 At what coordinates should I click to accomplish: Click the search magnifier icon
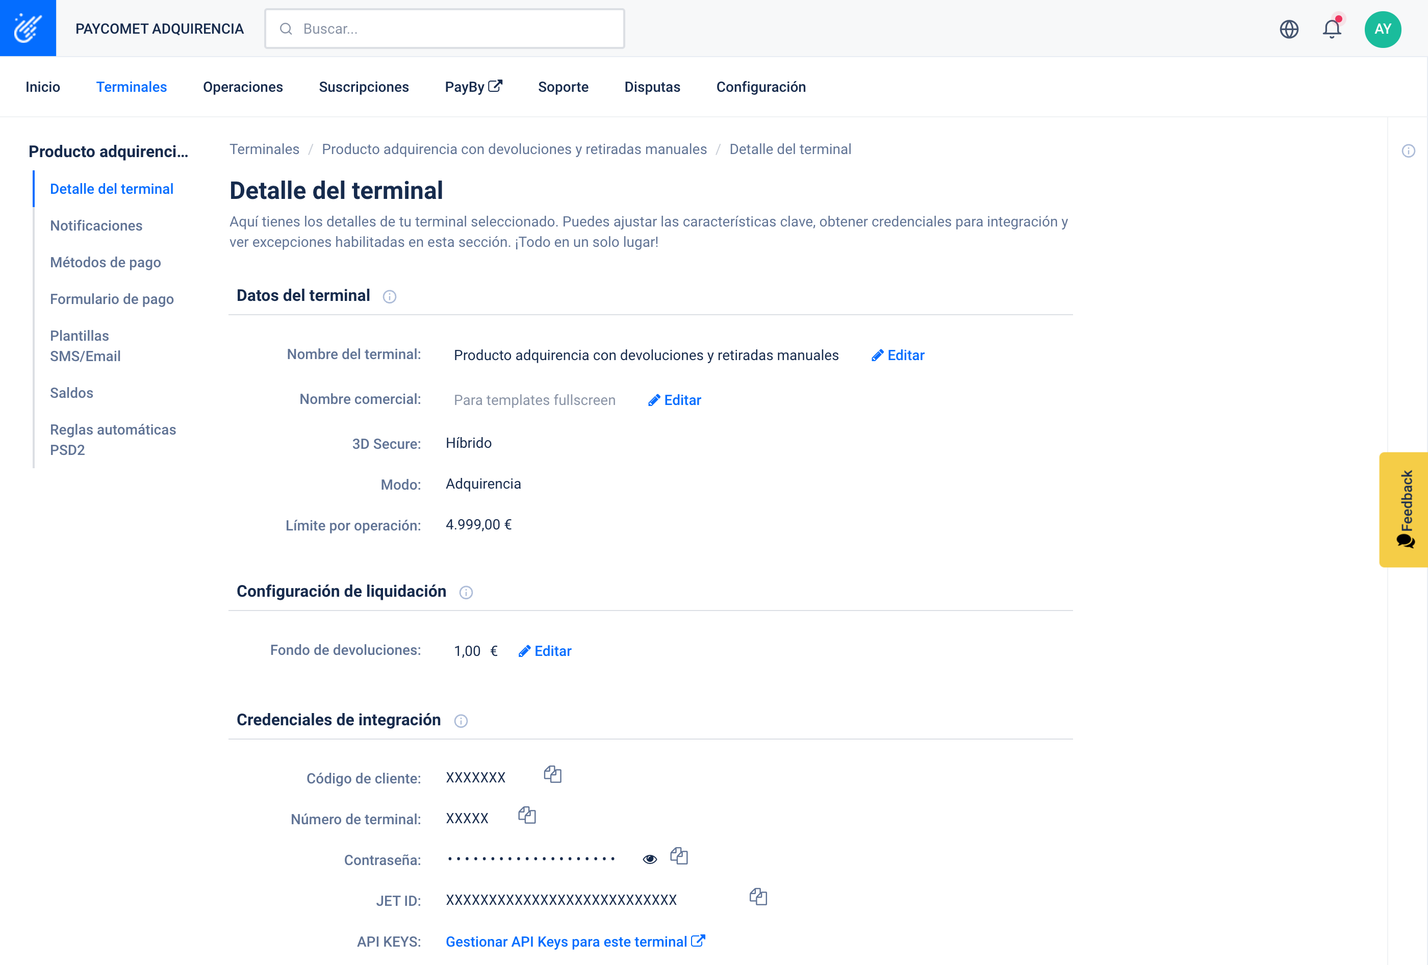[x=286, y=29]
